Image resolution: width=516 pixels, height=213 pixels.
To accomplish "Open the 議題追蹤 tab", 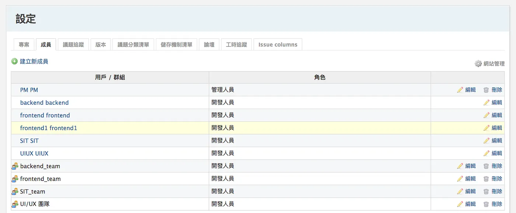I will point(73,44).
